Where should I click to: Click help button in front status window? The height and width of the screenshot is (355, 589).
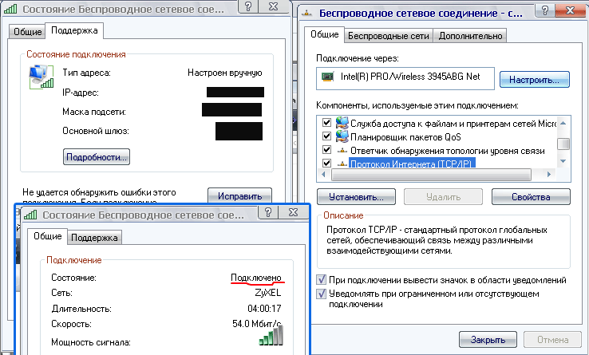tap(268, 213)
